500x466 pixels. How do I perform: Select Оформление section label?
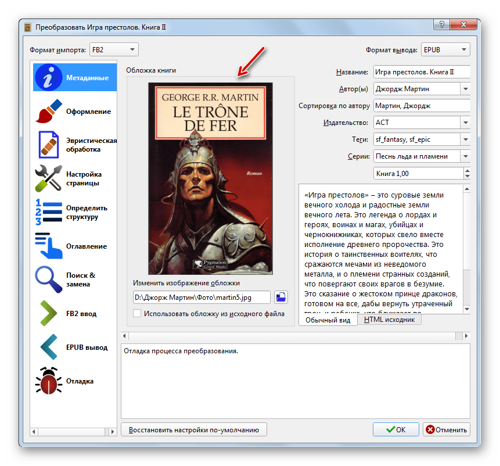click(x=89, y=112)
